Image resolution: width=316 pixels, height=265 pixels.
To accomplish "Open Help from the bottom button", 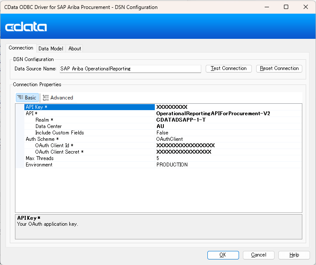I will [294, 255].
